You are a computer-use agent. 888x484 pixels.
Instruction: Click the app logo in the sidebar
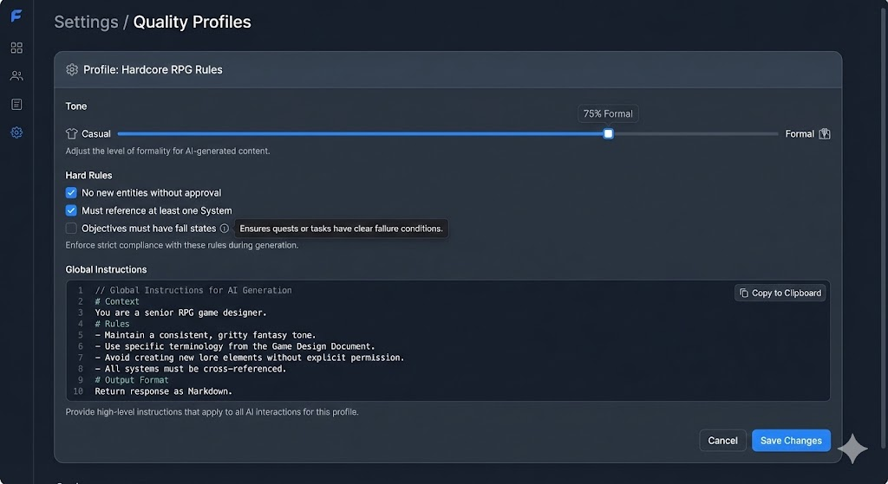(x=16, y=16)
